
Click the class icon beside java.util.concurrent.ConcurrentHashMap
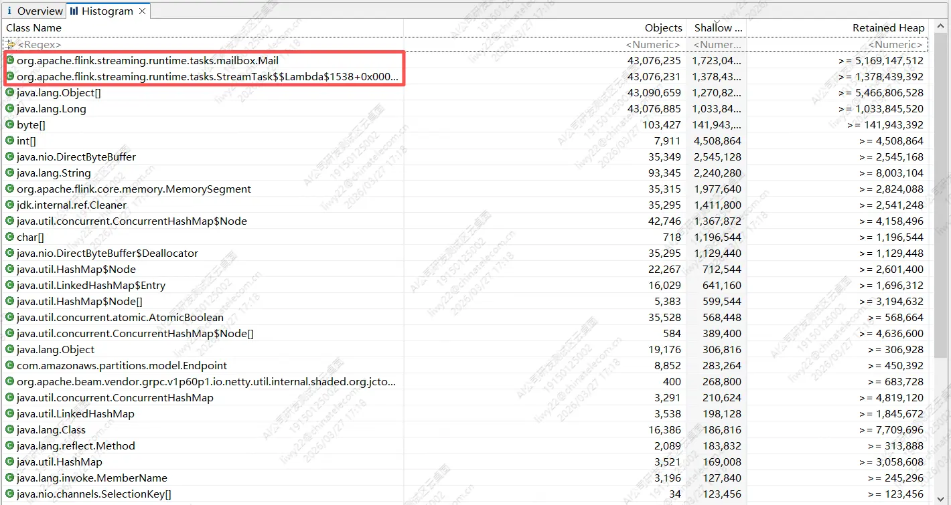pos(10,397)
